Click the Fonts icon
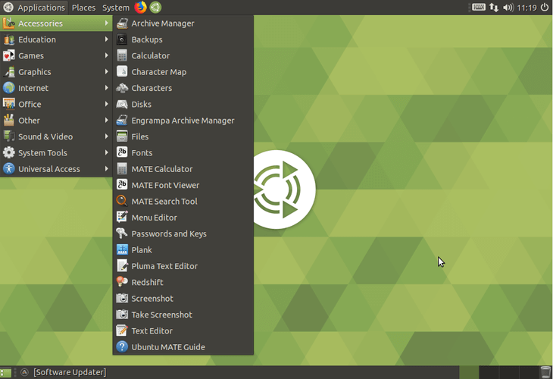The image size is (553, 379). click(122, 152)
